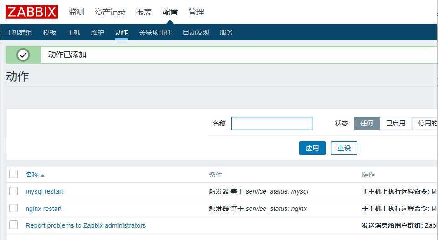Click the 条件 column header
The height and width of the screenshot is (240, 438).
point(216,175)
